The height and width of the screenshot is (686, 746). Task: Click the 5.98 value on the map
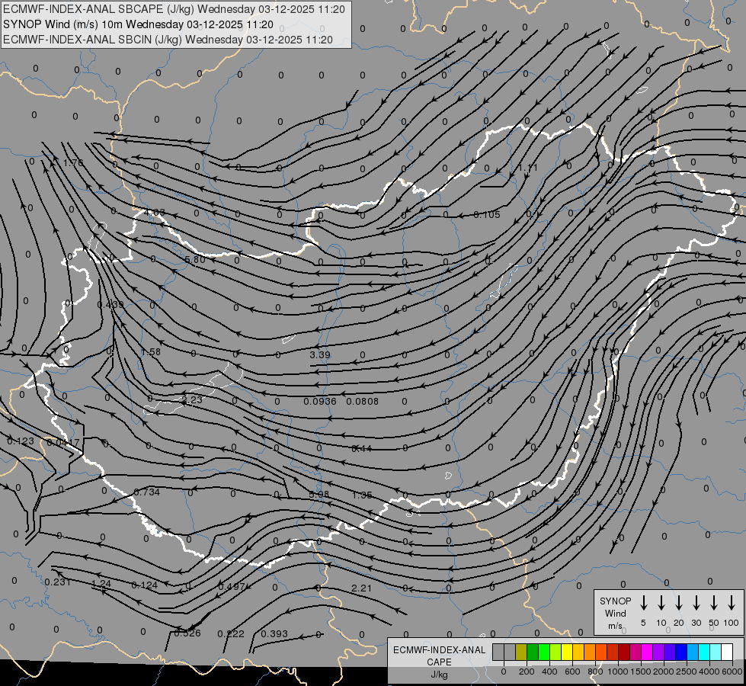[x=319, y=495]
